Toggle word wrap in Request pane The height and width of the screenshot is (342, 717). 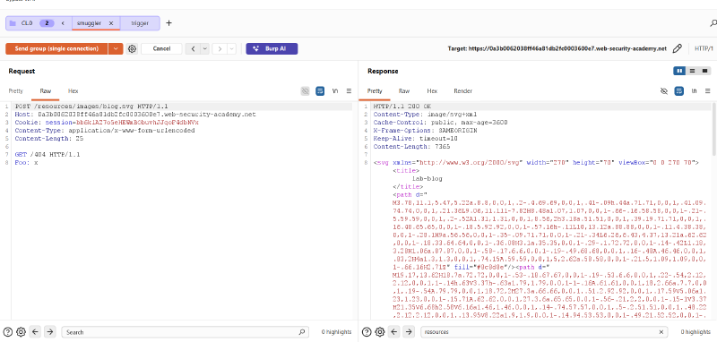320,90
